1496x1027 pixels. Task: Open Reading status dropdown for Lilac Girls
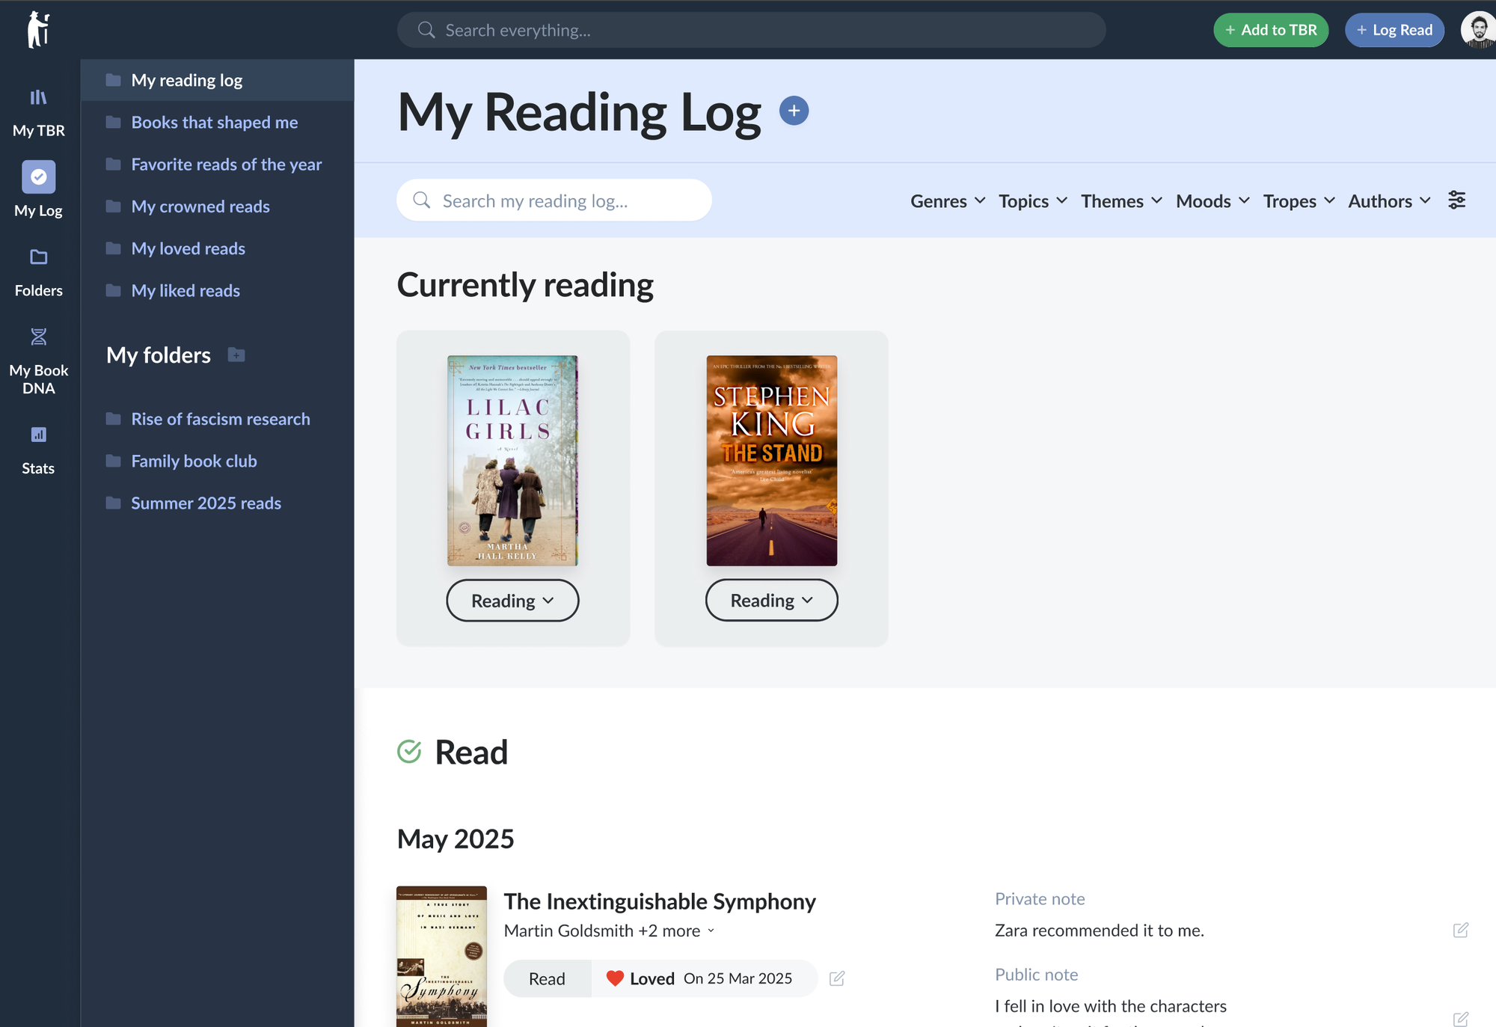point(512,601)
